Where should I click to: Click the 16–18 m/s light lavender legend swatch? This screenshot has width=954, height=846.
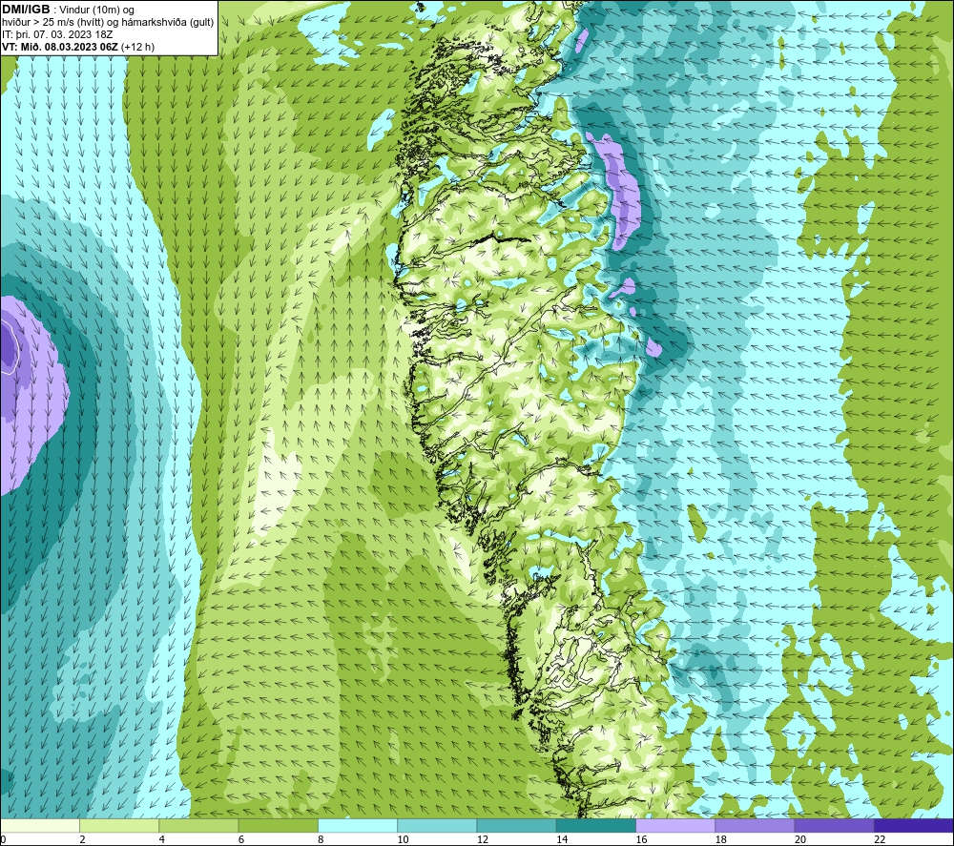click(675, 825)
